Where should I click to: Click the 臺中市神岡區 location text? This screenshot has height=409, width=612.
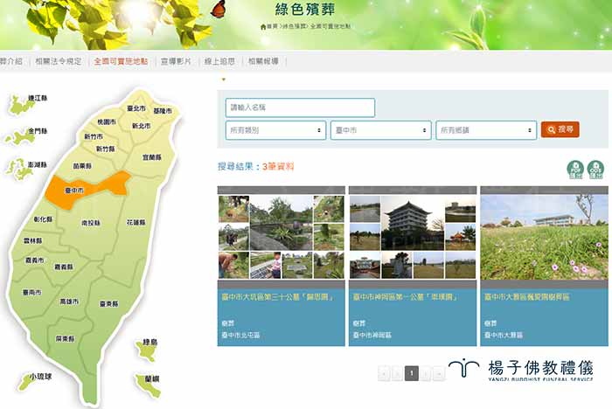click(372, 336)
